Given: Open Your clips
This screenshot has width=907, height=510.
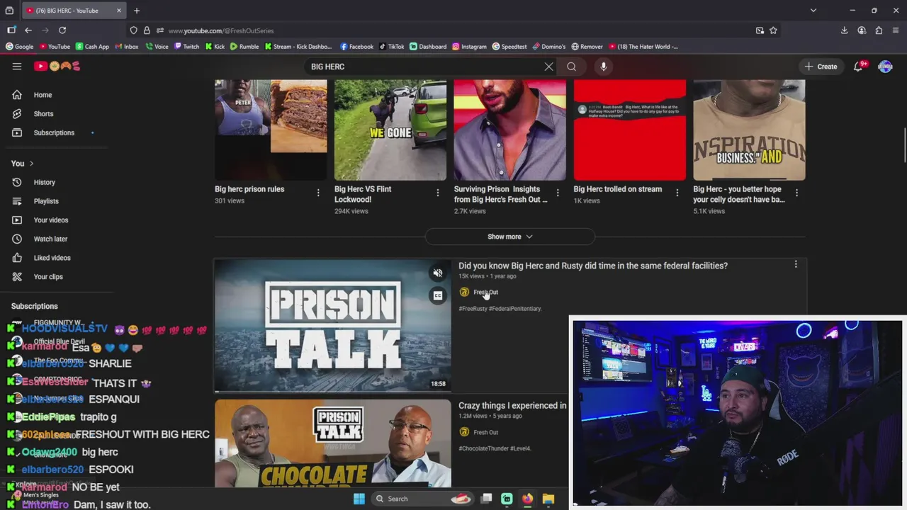Looking at the screenshot, I should tap(48, 277).
